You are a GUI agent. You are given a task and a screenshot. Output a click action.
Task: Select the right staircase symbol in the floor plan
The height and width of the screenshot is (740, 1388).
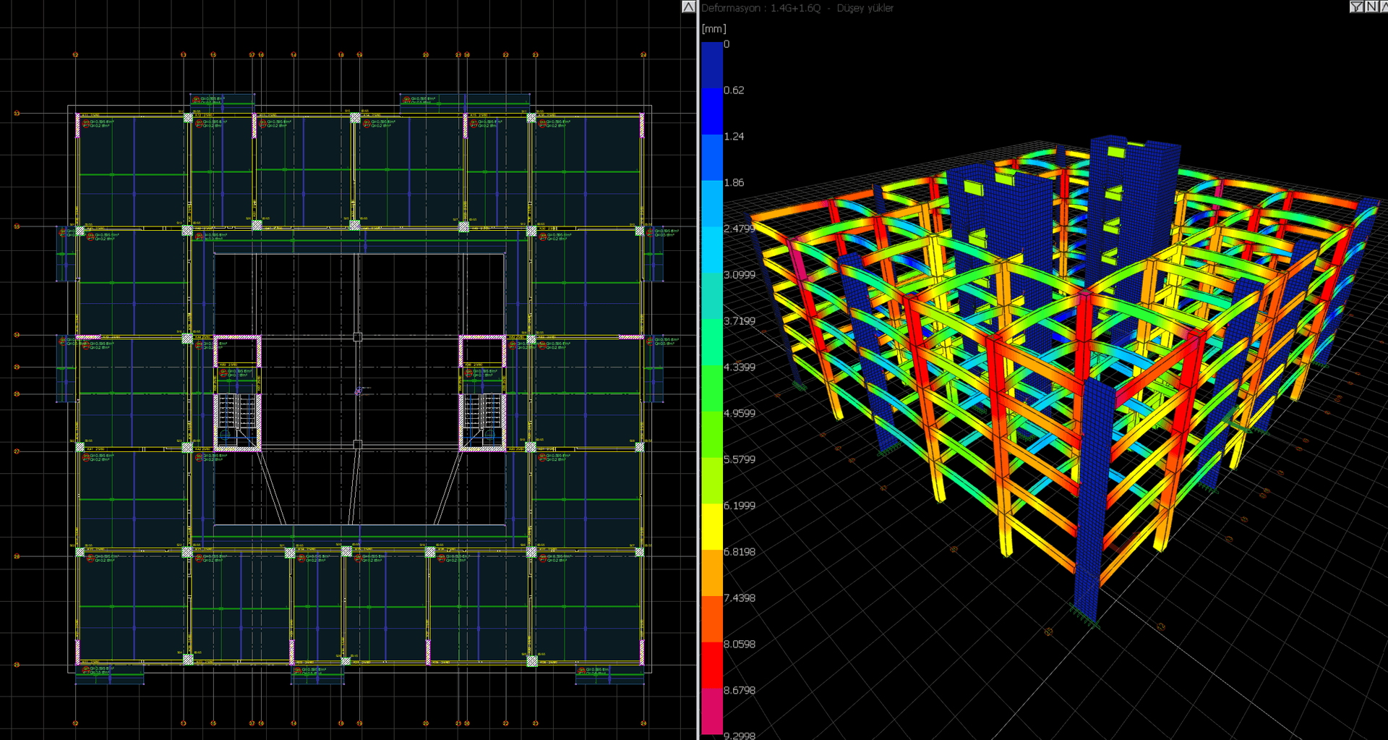482,420
